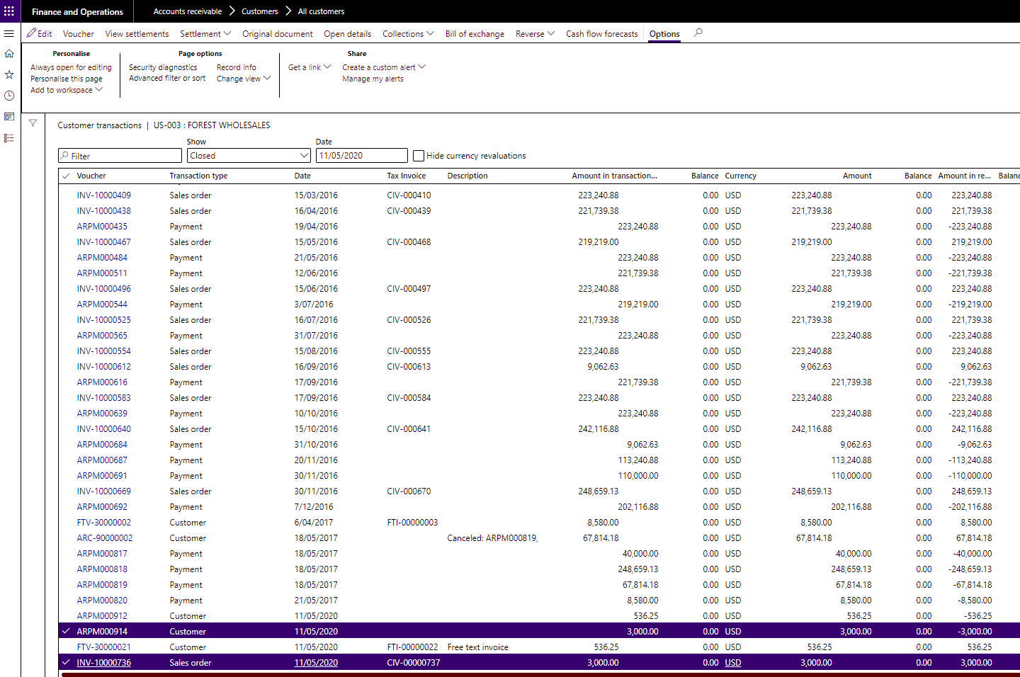Expand the hamburger navigation menu

click(x=9, y=33)
